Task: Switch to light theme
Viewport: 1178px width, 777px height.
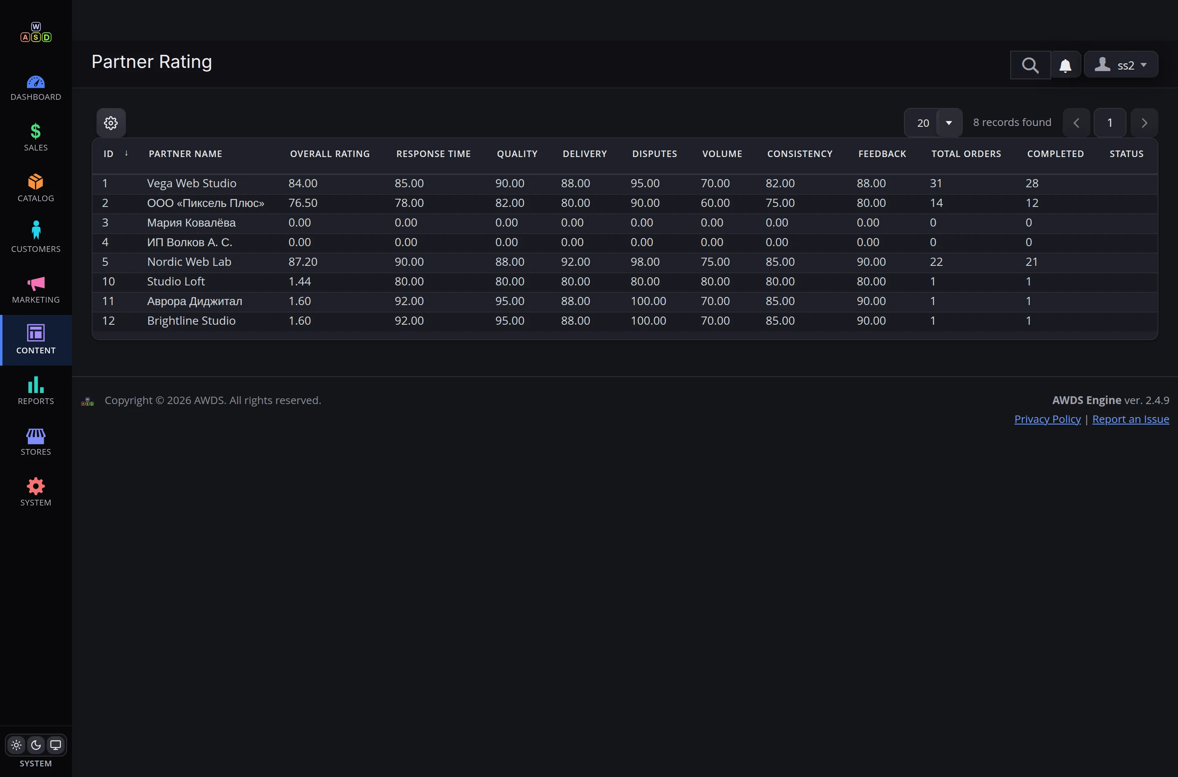Action: pyautogui.click(x=16, y=745)
